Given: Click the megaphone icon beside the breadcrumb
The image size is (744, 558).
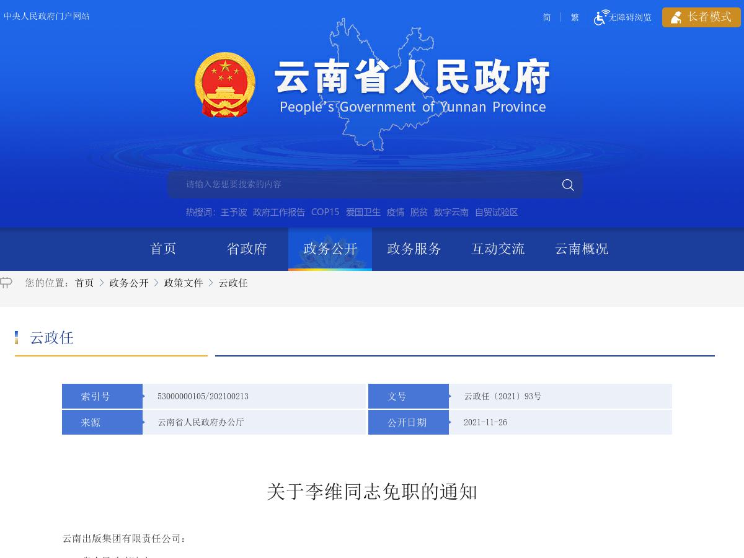Looking at the screenshot, I should [6, 282].
